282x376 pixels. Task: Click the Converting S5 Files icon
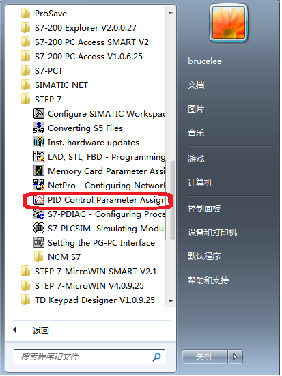point(39,128)
